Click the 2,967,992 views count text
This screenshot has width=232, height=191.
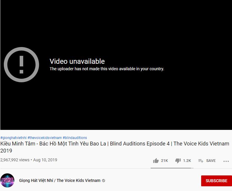[15, 160]
